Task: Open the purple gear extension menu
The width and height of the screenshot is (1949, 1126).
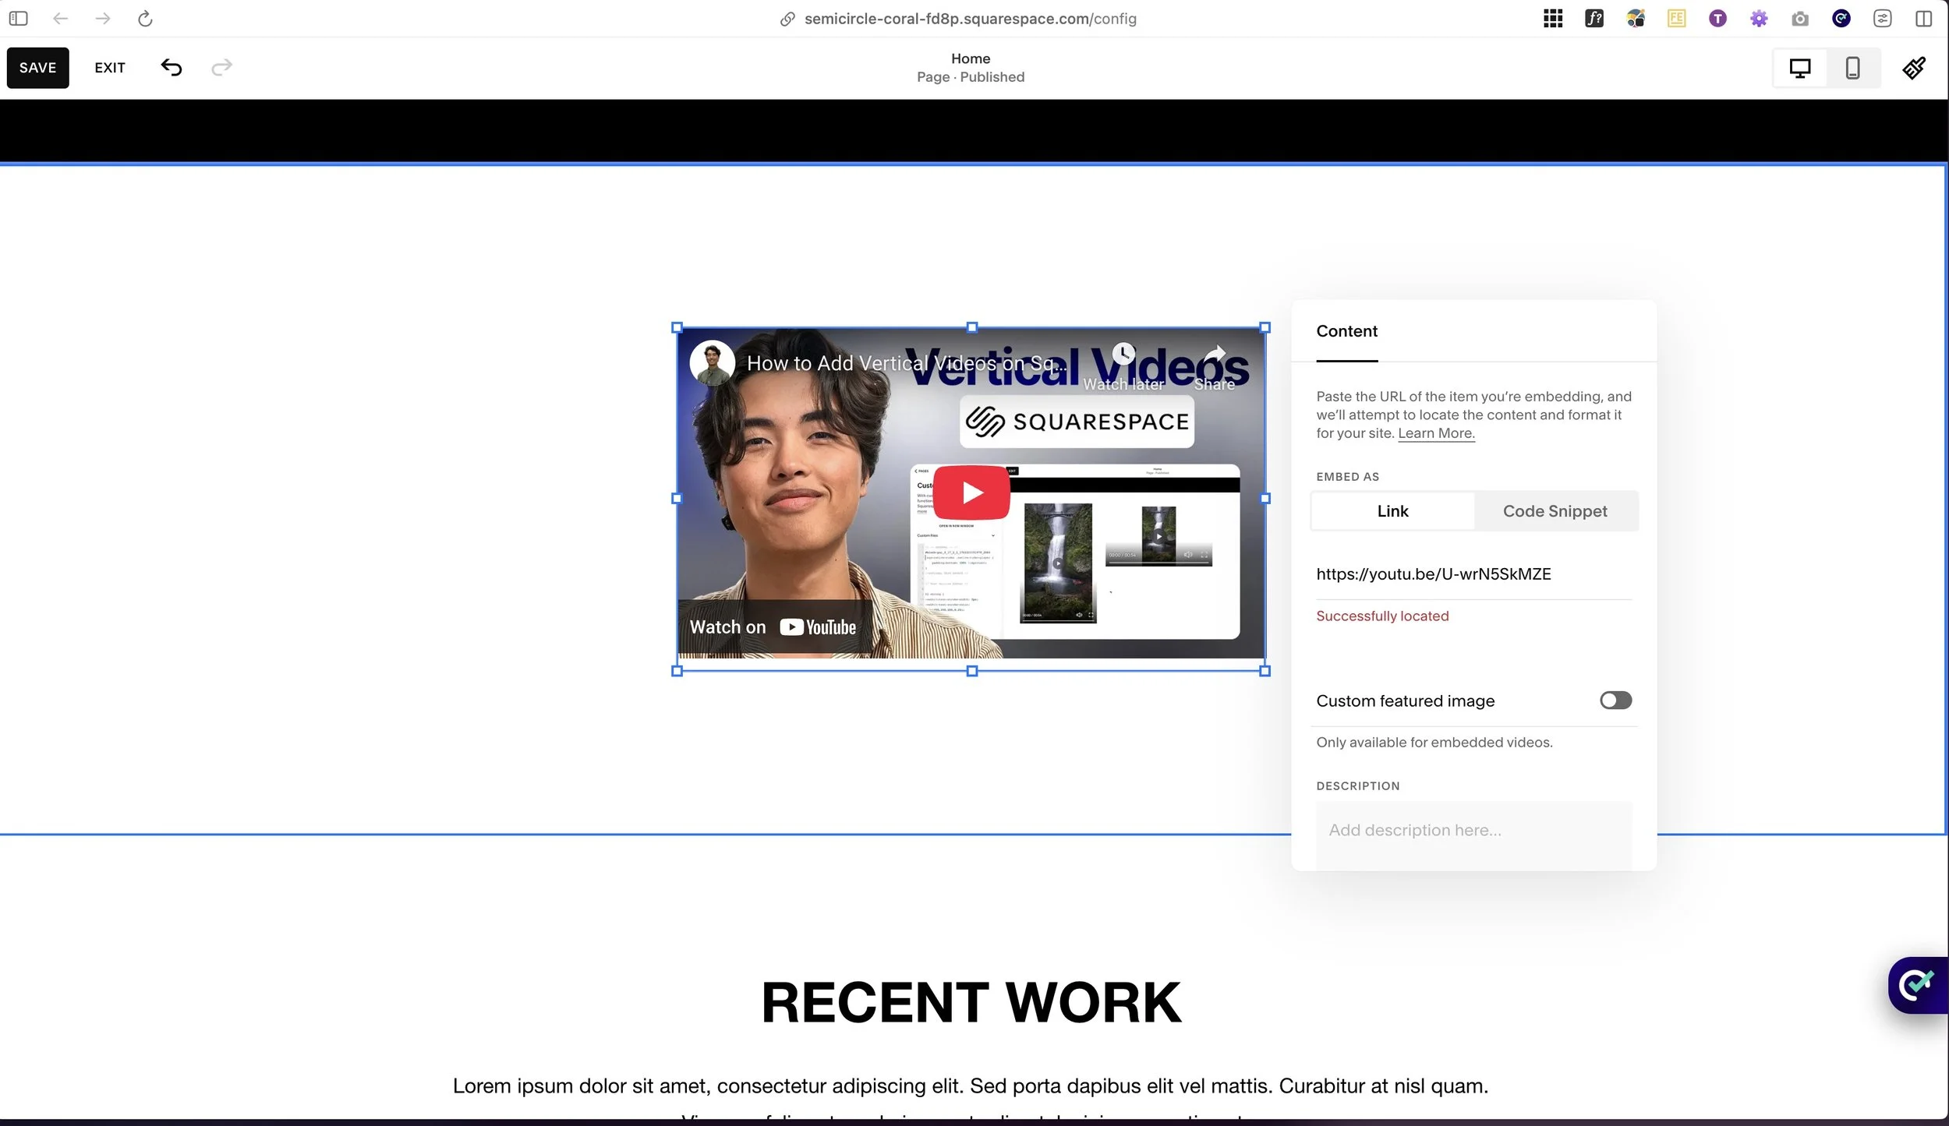Action: pyautogui.click(x=1759, y=18)
